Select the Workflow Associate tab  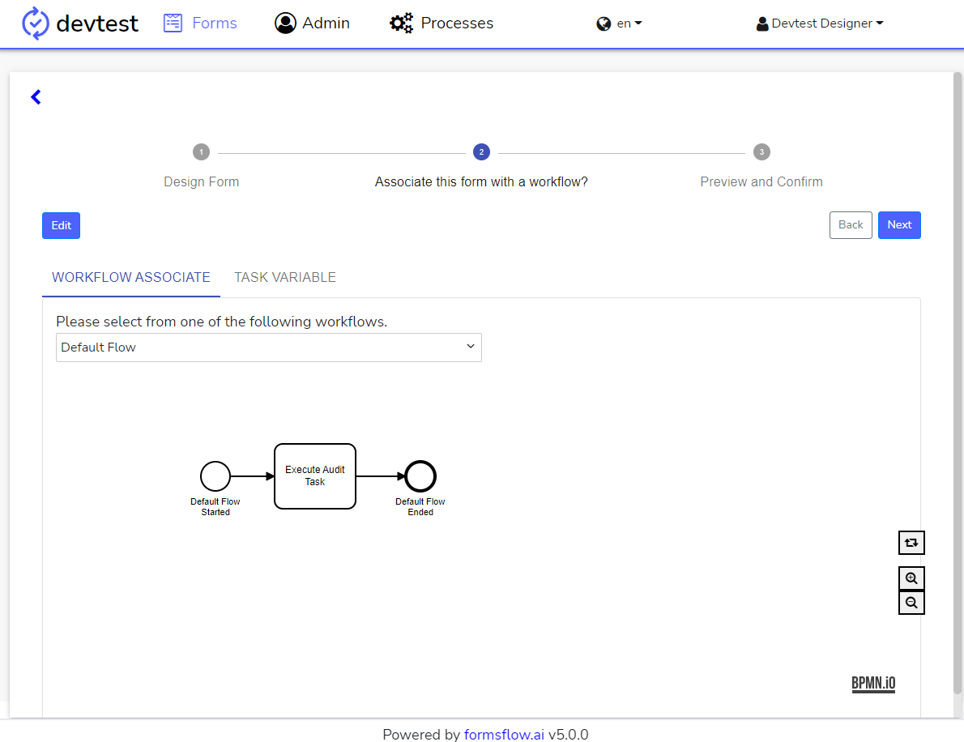coord(130,277)
